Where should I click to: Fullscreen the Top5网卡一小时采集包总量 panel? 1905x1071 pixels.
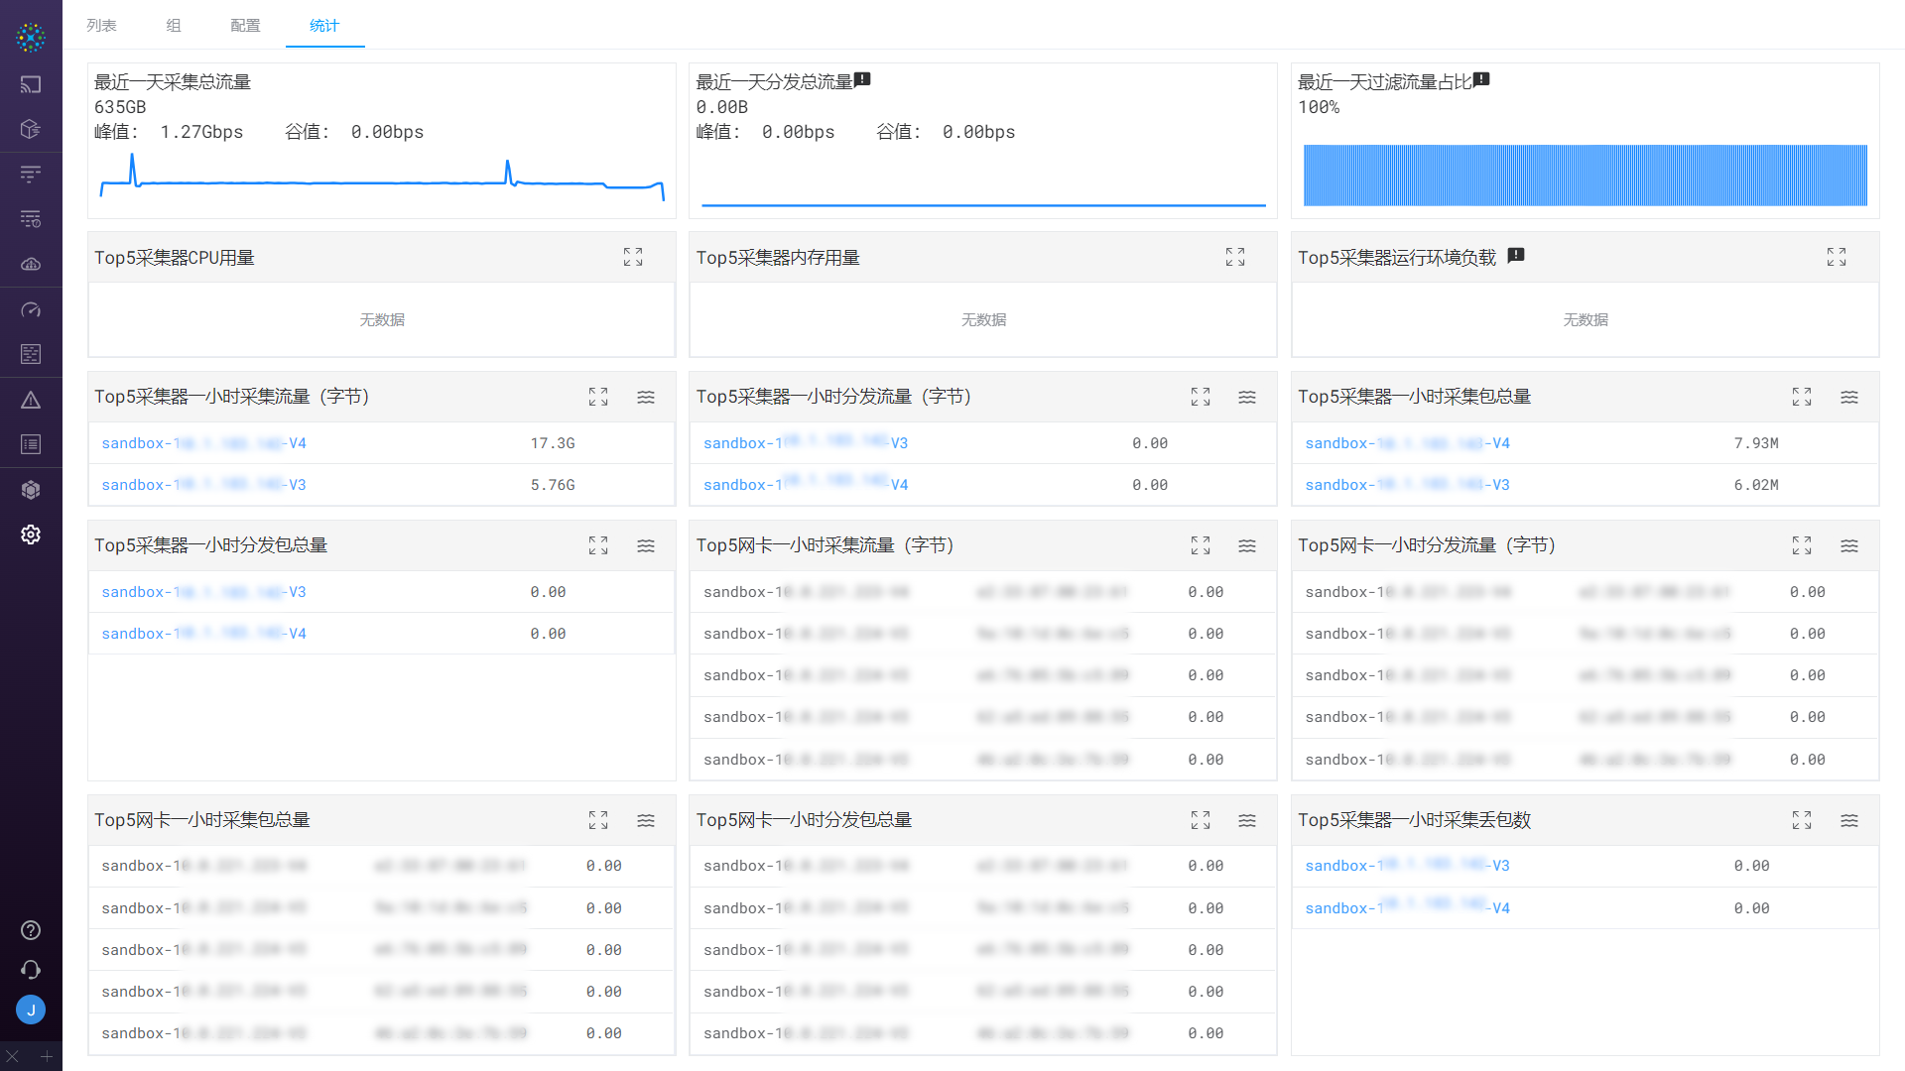(598, 821)
